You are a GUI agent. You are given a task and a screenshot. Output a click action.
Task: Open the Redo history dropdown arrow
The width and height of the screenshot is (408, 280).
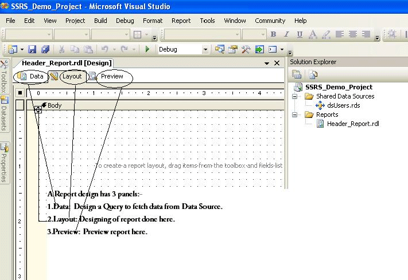point(134,49)
